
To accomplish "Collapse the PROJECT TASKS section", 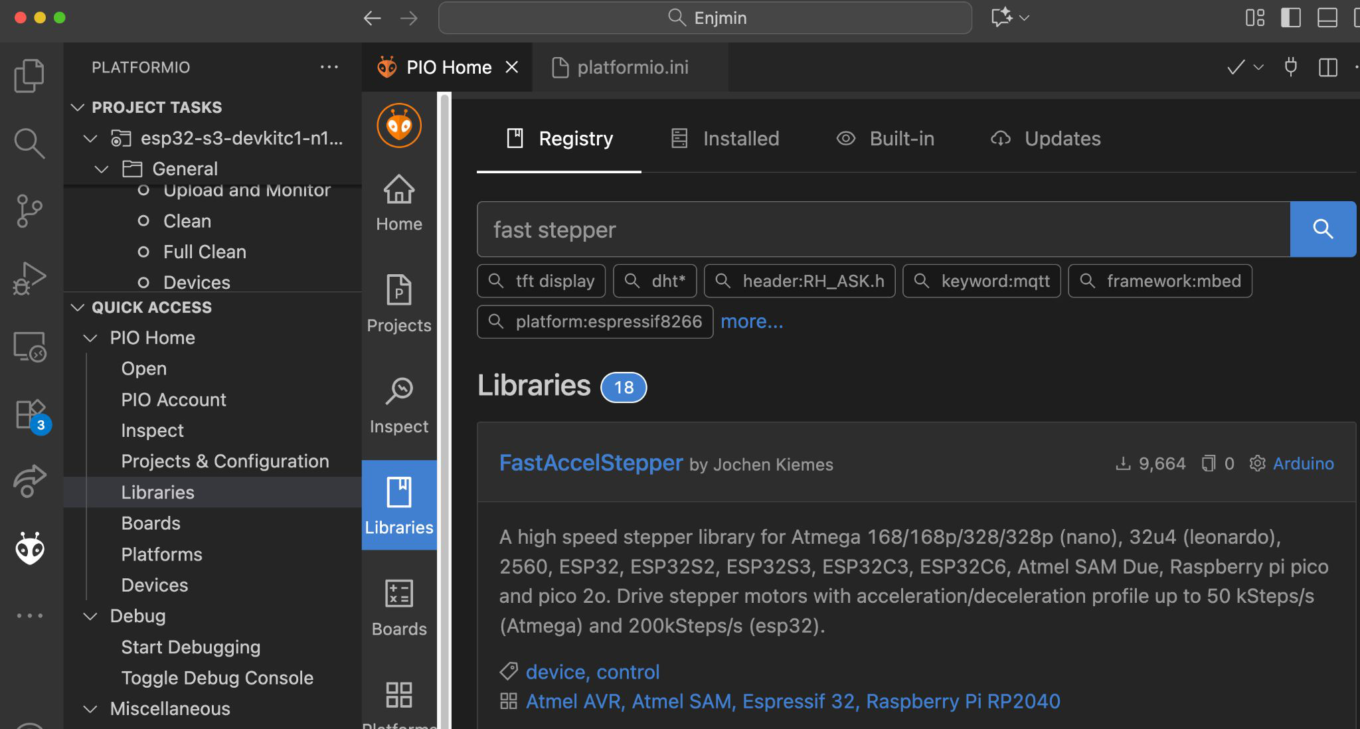I will (x=78, y=107).
